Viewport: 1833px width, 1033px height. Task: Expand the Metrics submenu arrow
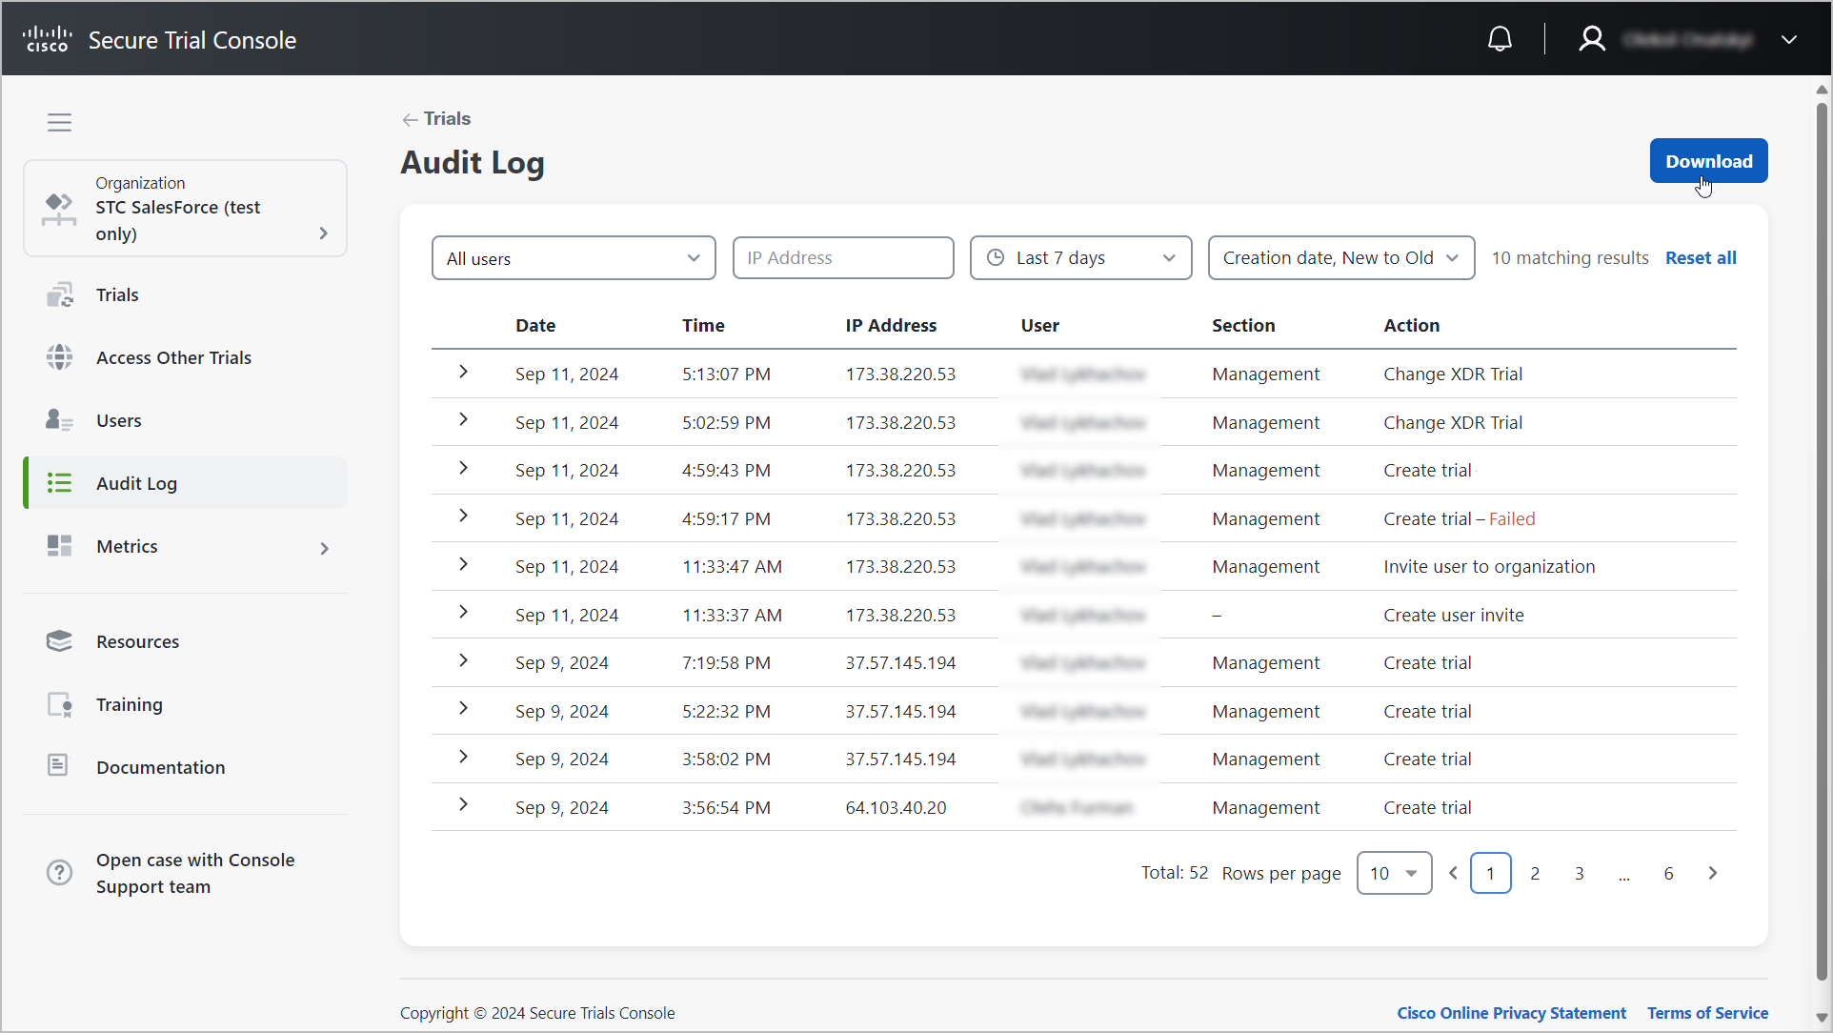[x=324, y=548]
